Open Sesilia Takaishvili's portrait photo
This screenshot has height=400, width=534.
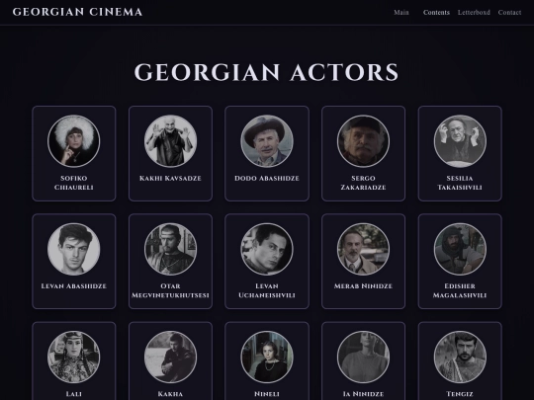tap(460, 141)
